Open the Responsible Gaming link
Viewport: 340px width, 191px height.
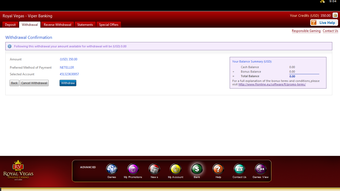point(306,31)
